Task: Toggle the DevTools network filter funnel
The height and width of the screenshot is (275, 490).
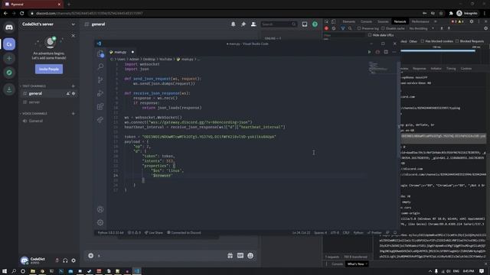Action: pos(343,28)
